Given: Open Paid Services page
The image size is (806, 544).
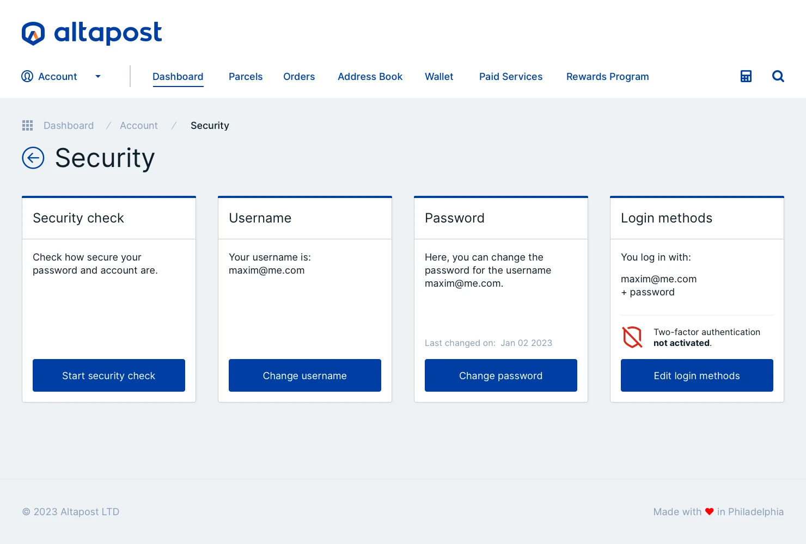Looking at the screenshot, I should [x=511, y=77].
